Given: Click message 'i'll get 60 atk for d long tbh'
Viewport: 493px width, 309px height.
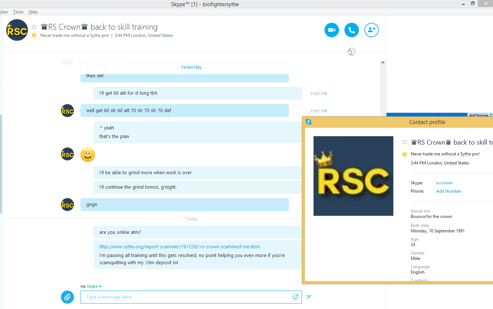Looking at the screenshot, I should click(198, 93).
